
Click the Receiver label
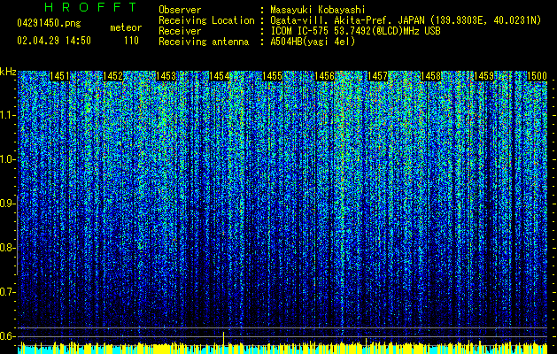tap(180, 31)
